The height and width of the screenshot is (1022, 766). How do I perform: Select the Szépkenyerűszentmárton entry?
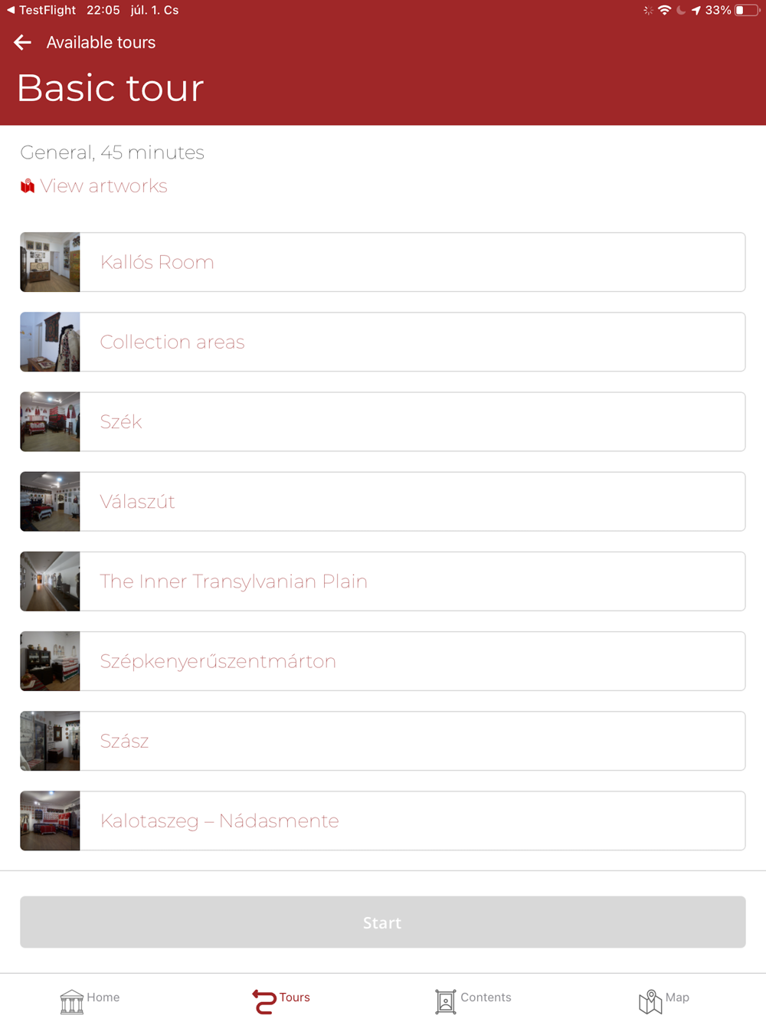tap(383, 661)
